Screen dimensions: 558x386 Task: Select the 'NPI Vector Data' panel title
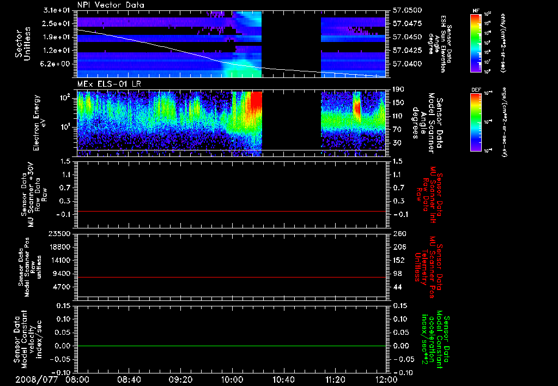111,5
